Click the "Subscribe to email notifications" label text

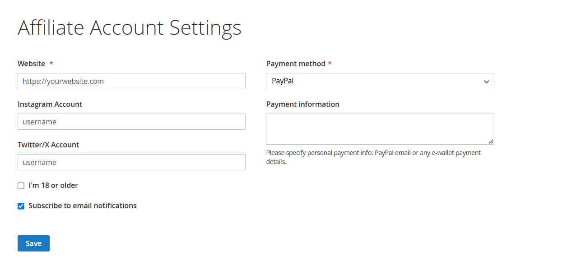[83, 205]
